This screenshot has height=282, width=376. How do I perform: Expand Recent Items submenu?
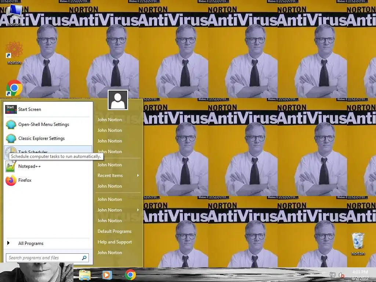click(118, 176)
